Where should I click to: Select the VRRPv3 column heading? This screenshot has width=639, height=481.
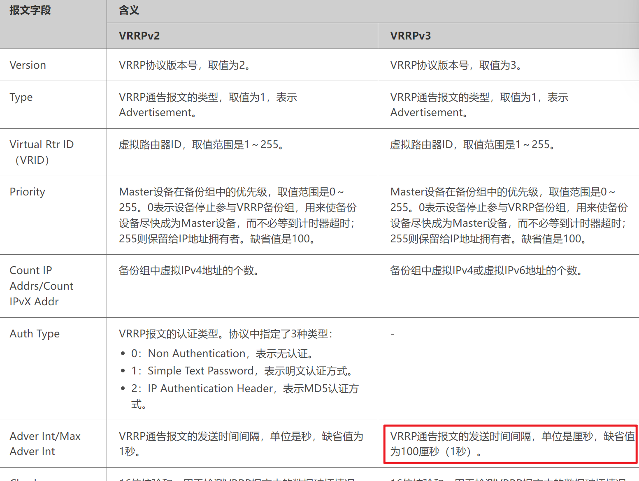pyautogui.click(x=410, y=36)
